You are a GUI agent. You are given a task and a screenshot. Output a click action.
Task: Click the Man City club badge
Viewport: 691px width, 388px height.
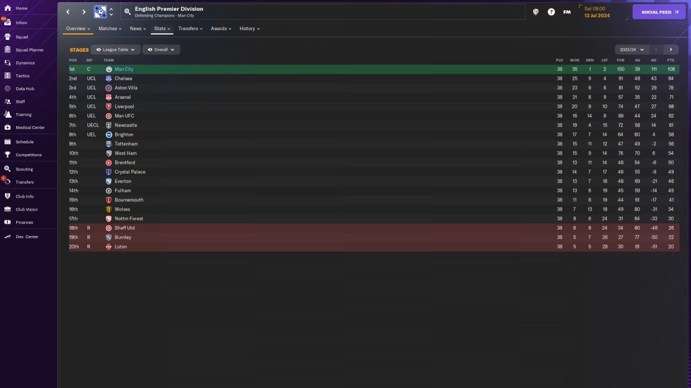[x=109, y=70]
